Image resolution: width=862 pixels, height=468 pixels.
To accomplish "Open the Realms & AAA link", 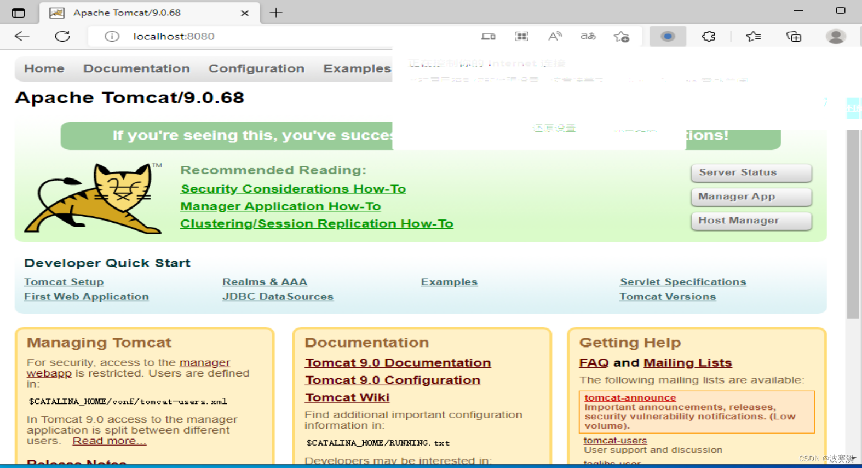I will pos(265,282).
